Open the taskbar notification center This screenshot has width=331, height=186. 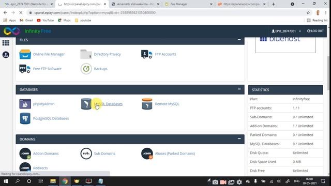pyautogui.click(x=323, y=181)
